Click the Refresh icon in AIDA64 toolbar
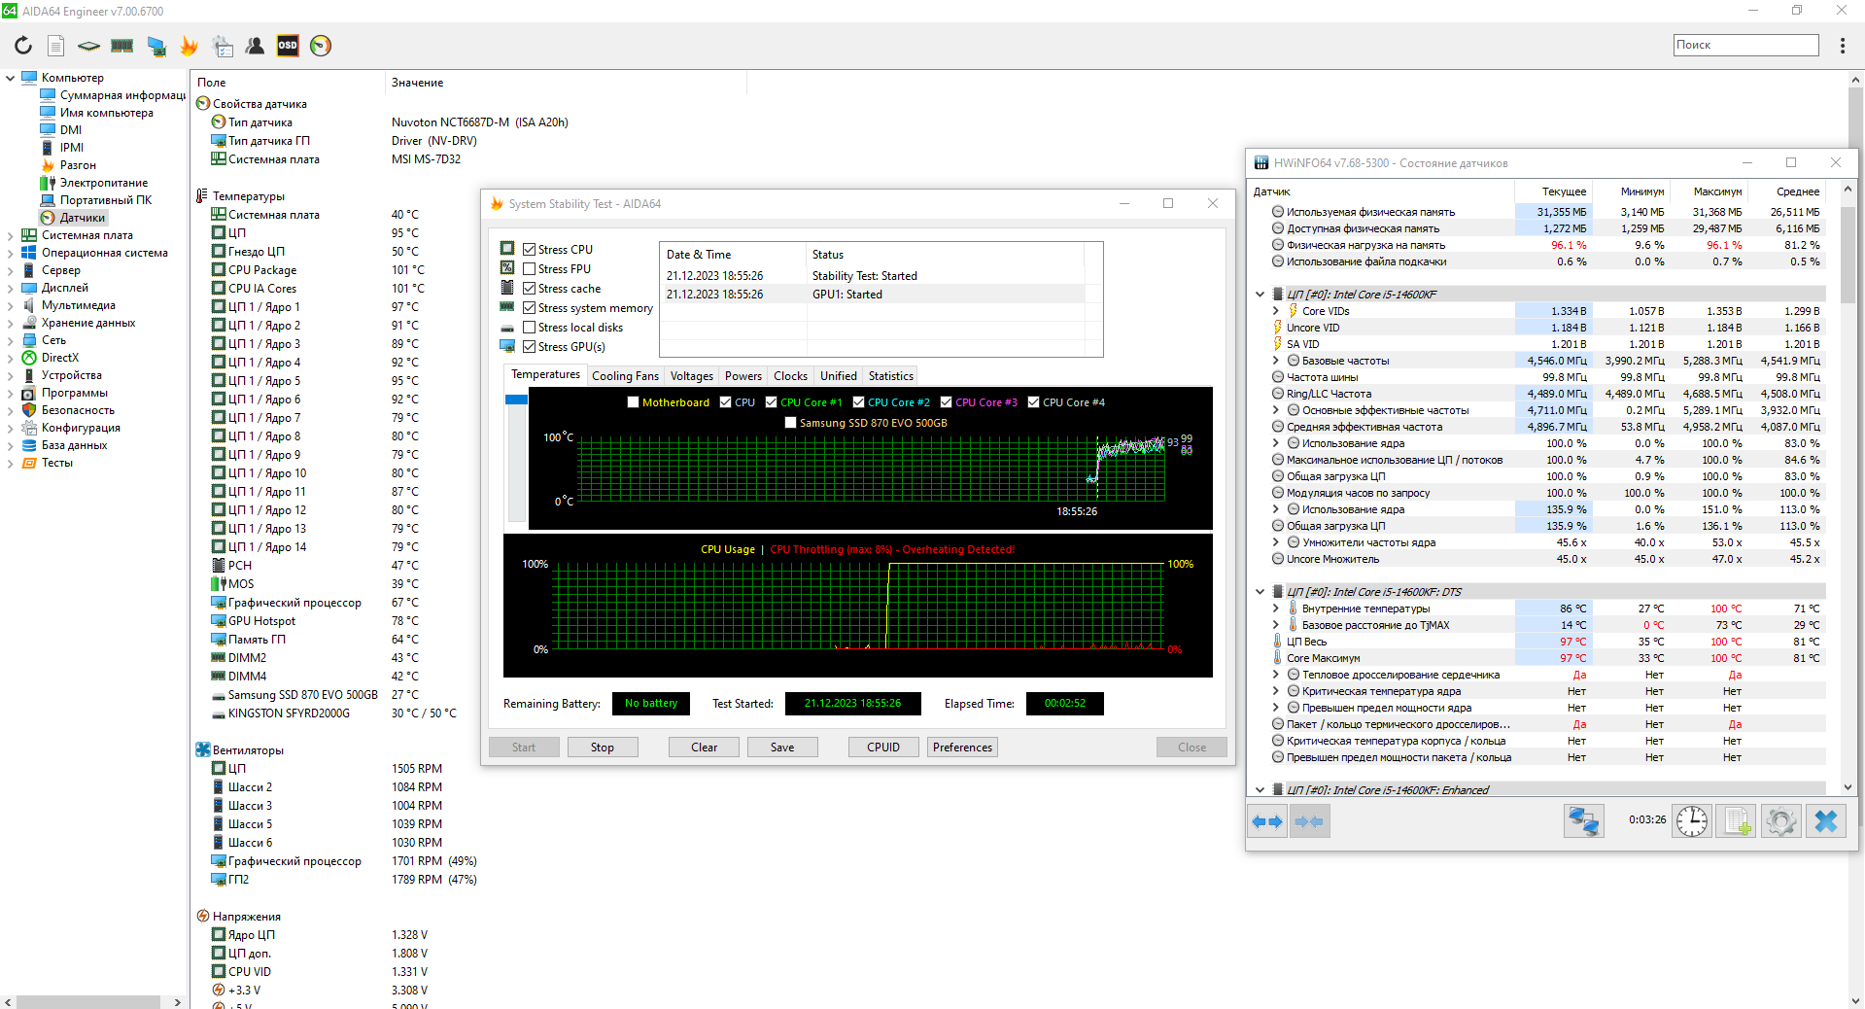This screenshot has width=1865, height=1009. click(x=23, y=46)
